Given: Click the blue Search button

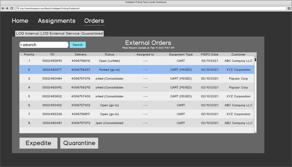Looking at the screenshot, I should pyautogui.click(x=78, y=45).
